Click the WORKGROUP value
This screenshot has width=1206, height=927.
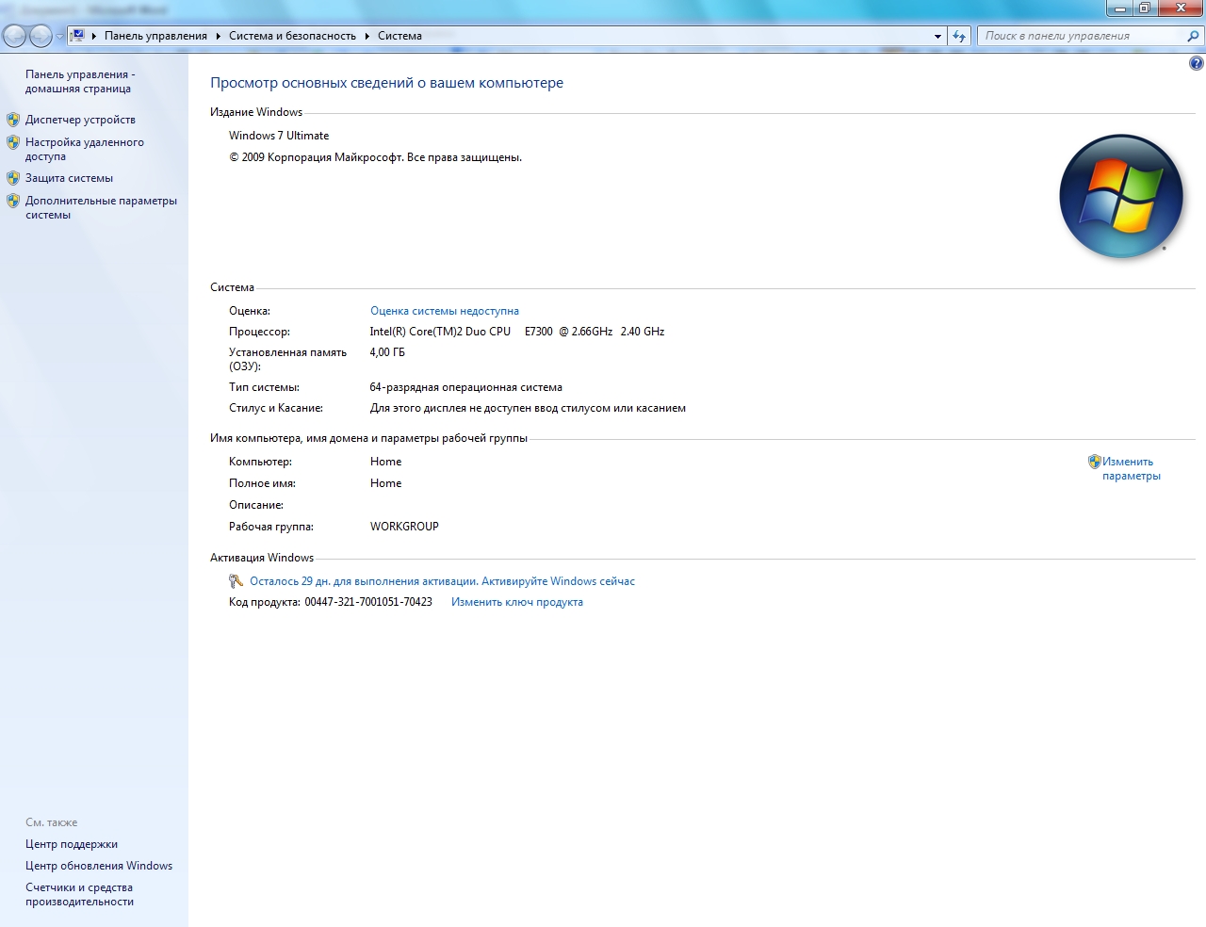(404, 527)
